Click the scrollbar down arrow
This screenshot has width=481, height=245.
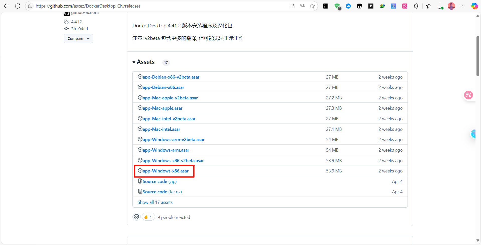click(x=478, y=240)
